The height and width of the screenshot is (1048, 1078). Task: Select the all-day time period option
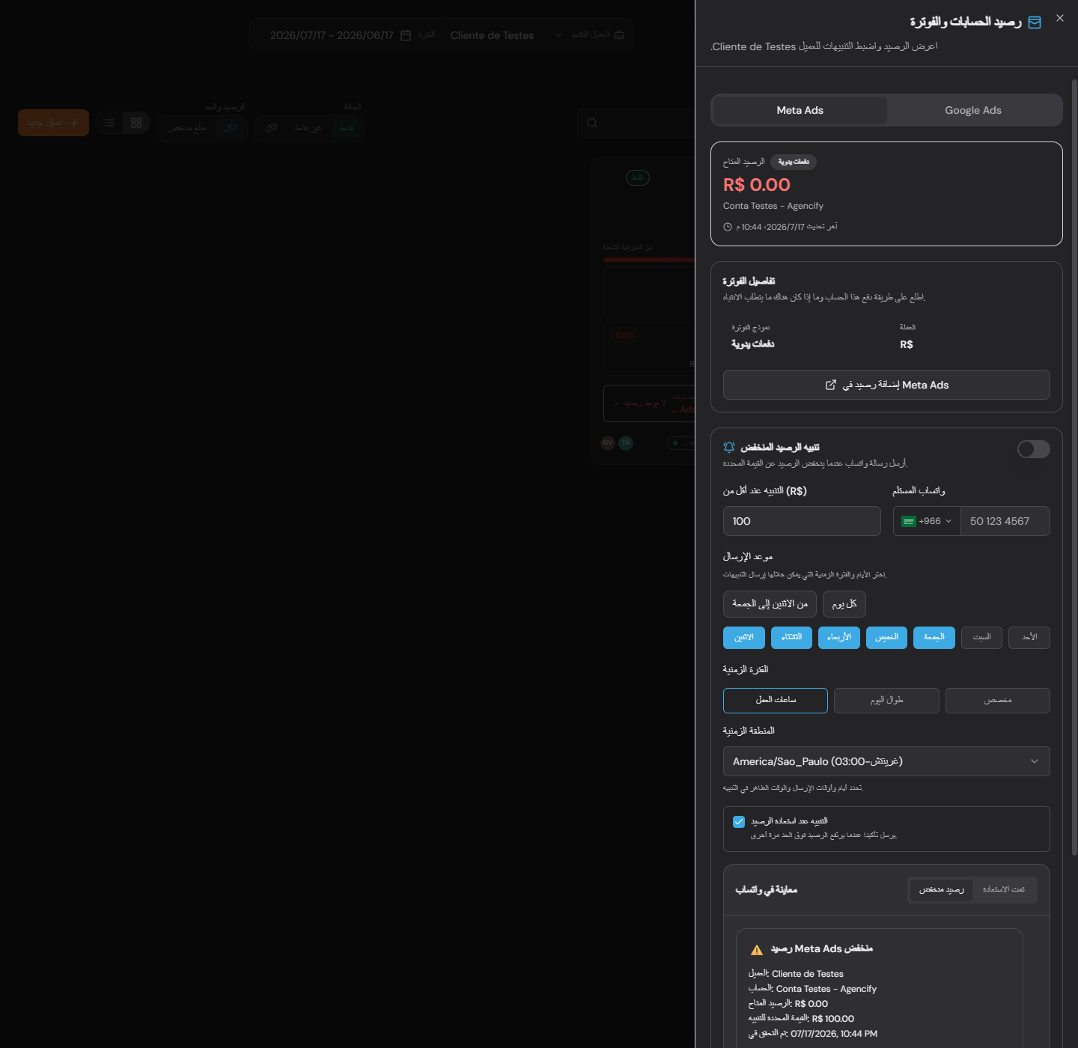(886, 701)
